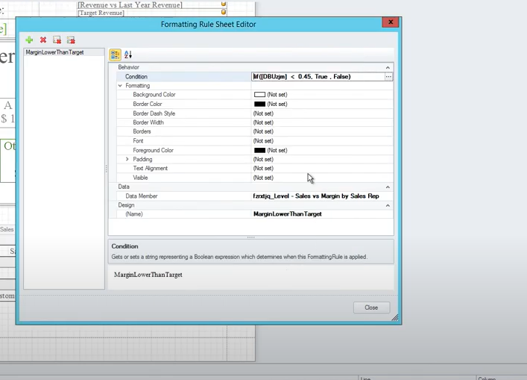527x380 pixels.
Task: Click lock icon beside Revenue vs Last Year Revenue
Action: pos(224,4)
